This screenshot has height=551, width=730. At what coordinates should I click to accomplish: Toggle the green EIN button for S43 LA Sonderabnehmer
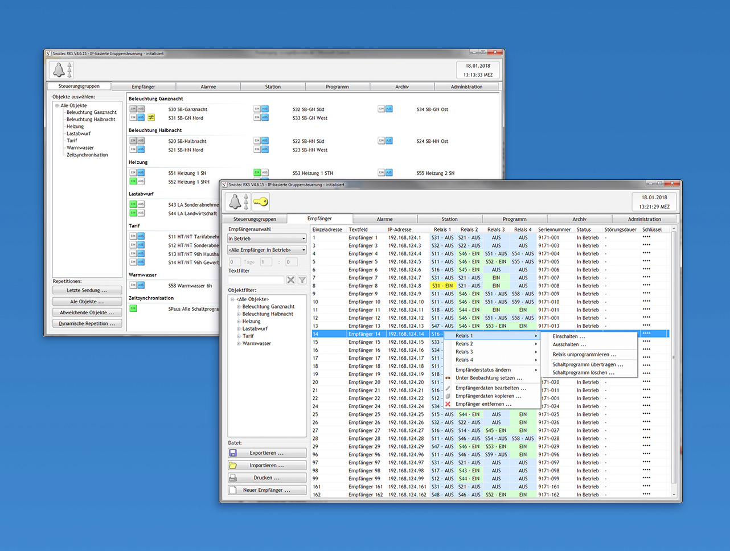point(133,204)
